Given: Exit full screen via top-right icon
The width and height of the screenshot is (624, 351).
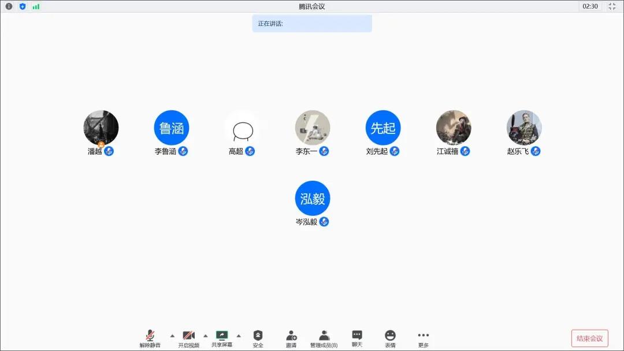Looking at the screenshot, I should (x=612, y=6).
